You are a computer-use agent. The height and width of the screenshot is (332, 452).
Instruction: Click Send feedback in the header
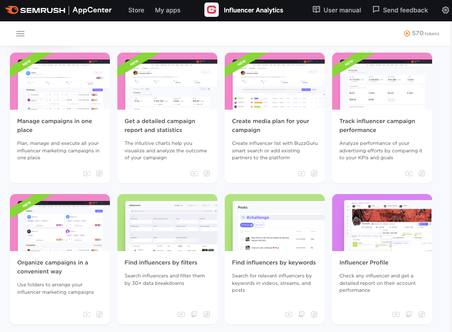tap(400, 10)
